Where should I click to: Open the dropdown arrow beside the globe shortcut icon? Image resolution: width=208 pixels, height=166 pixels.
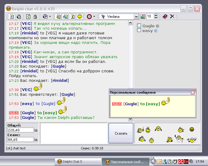[x=50, y=17]
